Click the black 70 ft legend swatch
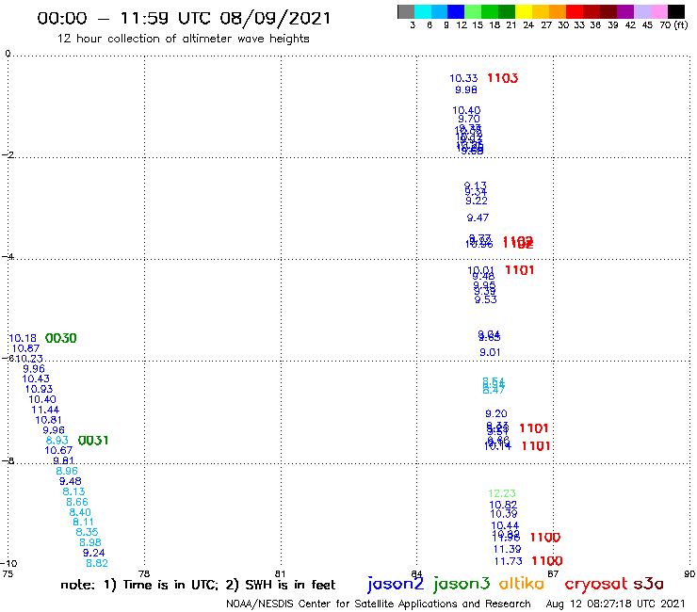 (x=676, y=11)
